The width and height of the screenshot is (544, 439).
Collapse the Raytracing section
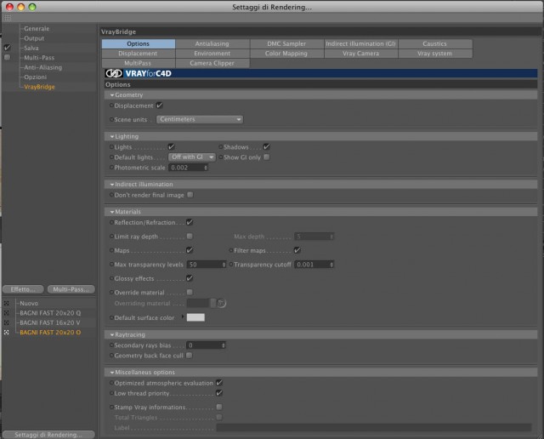(112, 335)
